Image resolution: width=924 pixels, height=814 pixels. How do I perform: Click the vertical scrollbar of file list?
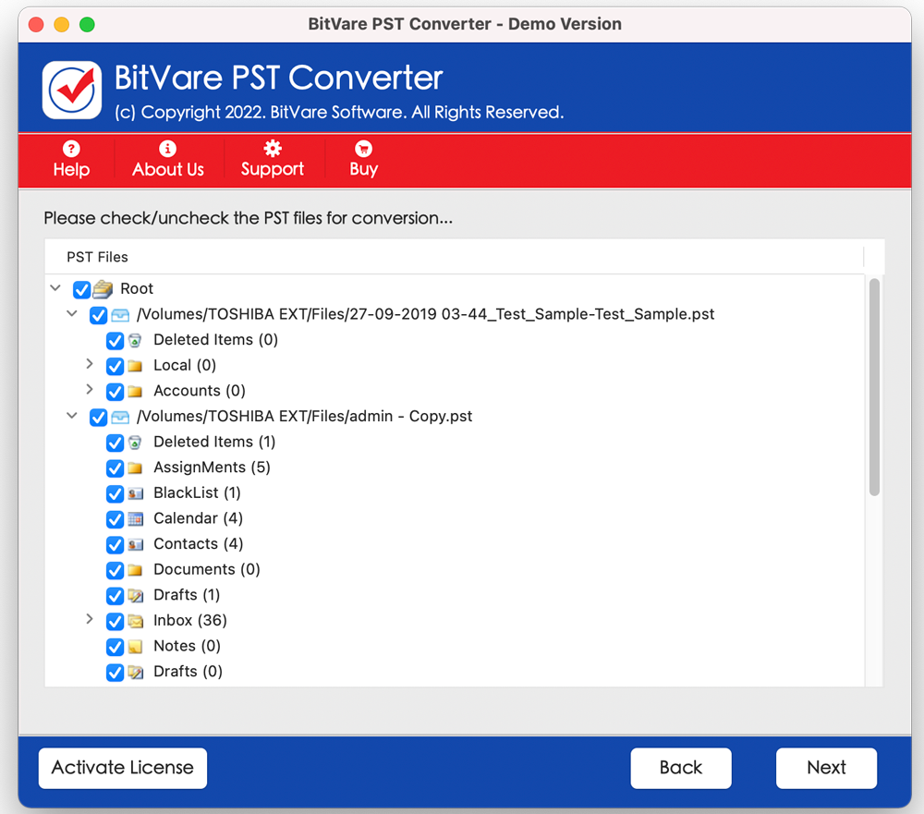click(x=874, y=388)
